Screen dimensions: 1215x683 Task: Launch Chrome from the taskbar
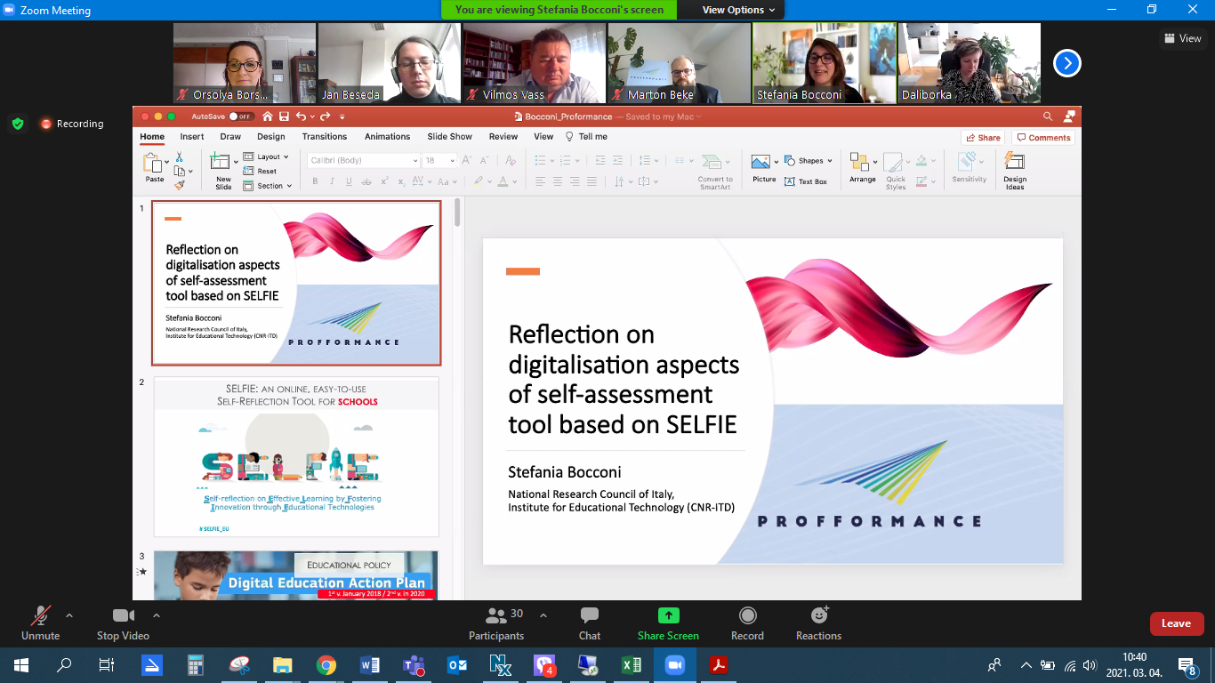tap(326, 665)
